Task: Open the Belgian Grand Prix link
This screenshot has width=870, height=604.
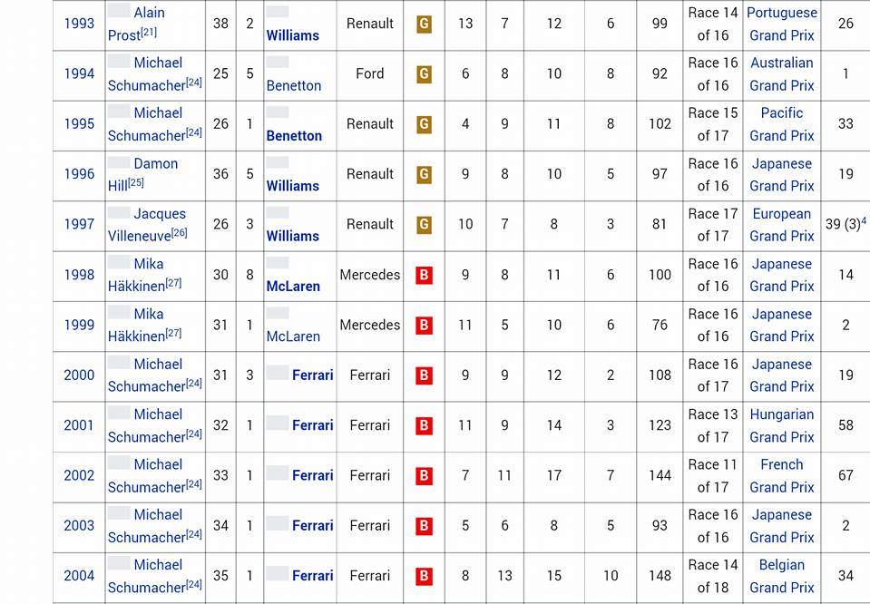Action: pos(782,576)
